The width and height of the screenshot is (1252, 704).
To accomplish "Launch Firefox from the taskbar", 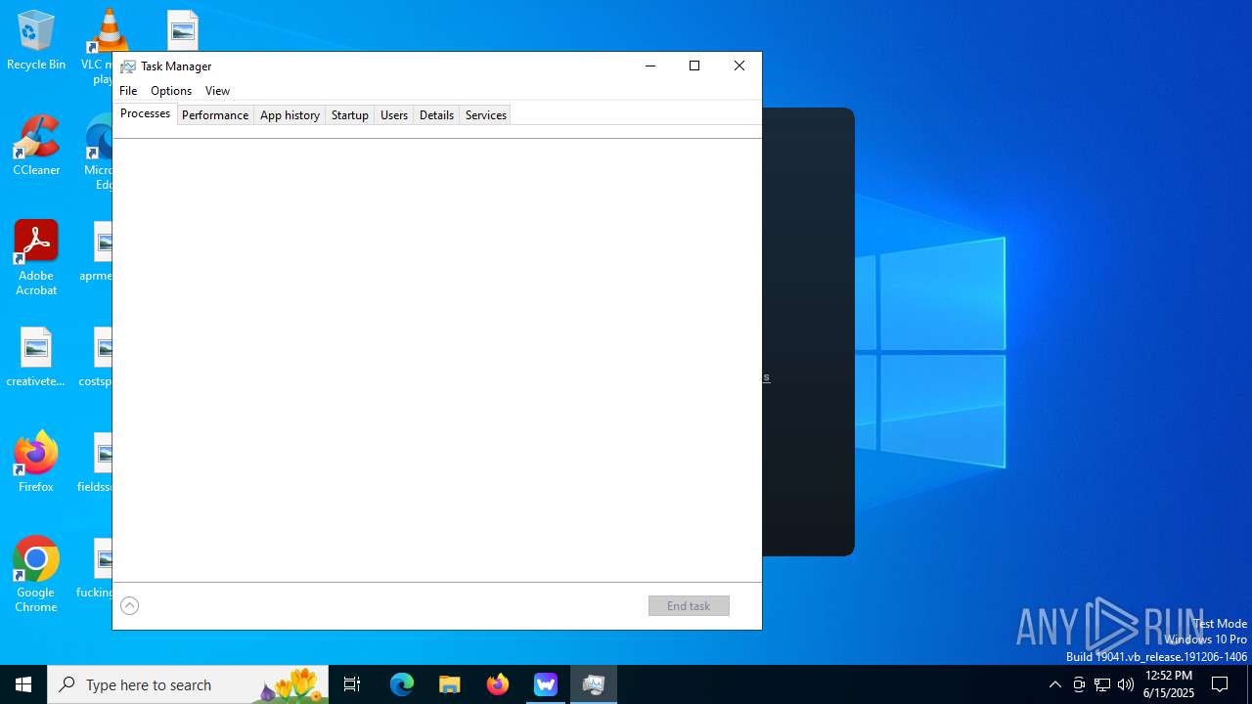I will click(498, 684).
